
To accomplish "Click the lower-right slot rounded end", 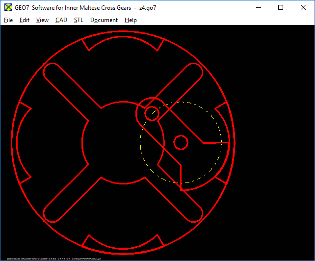I will point(194,214).
